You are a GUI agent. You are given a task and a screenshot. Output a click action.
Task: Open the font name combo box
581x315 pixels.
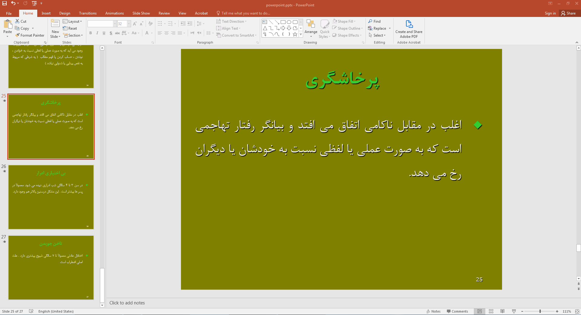click(x=102, y=24)
